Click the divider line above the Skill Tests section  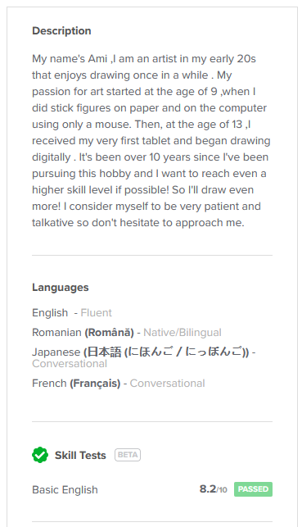tap(152, 421)
